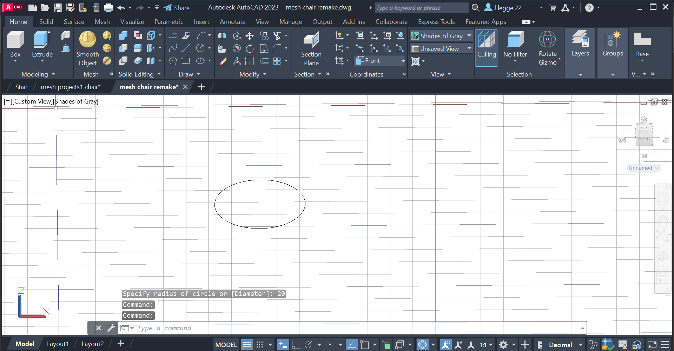Image resolution: width=674 pixels, height=351 pixels.
Task: Add a new drawing tab with plus button
Action: [x=201, y=87]
